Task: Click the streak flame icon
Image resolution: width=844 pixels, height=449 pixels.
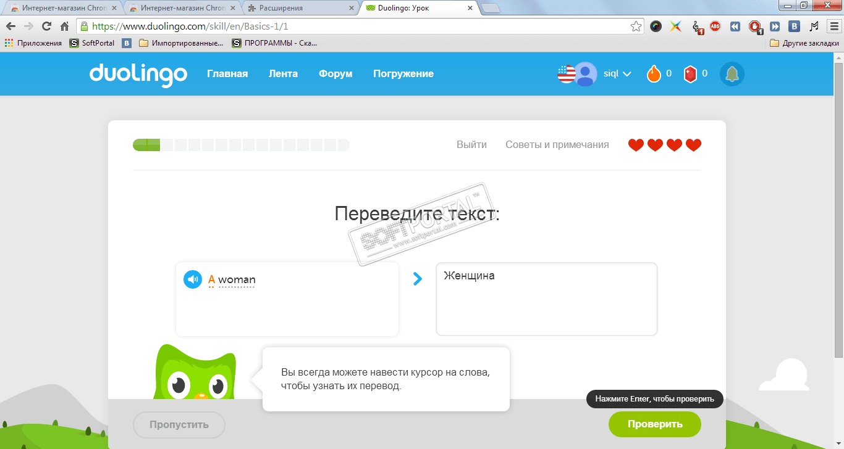Action: [x=654, y=74]
